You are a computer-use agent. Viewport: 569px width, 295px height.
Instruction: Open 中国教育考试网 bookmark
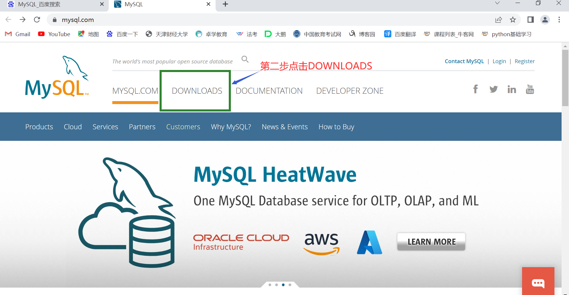click(317, 34)
